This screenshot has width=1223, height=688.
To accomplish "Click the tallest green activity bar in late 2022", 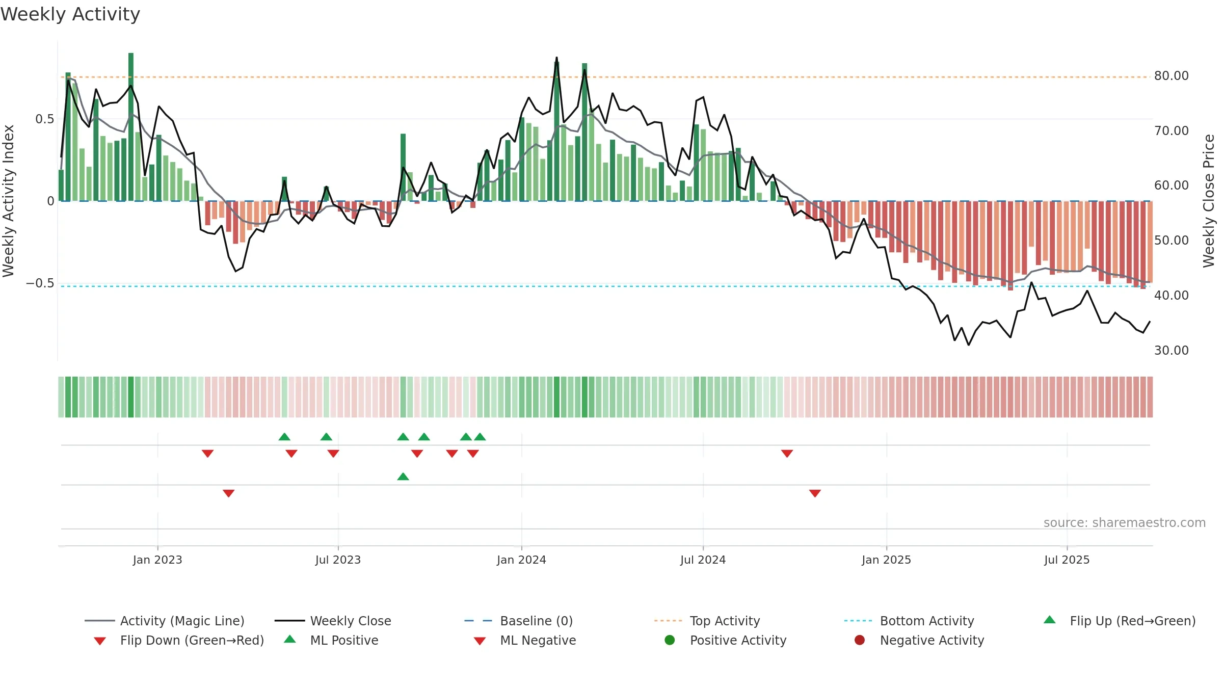I will click(131, 127).
